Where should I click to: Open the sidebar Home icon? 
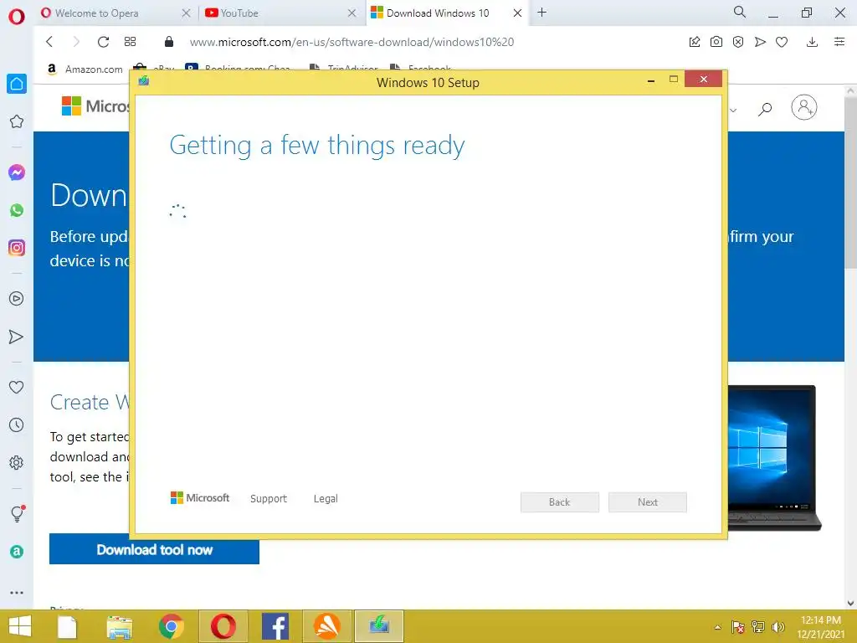17,84
